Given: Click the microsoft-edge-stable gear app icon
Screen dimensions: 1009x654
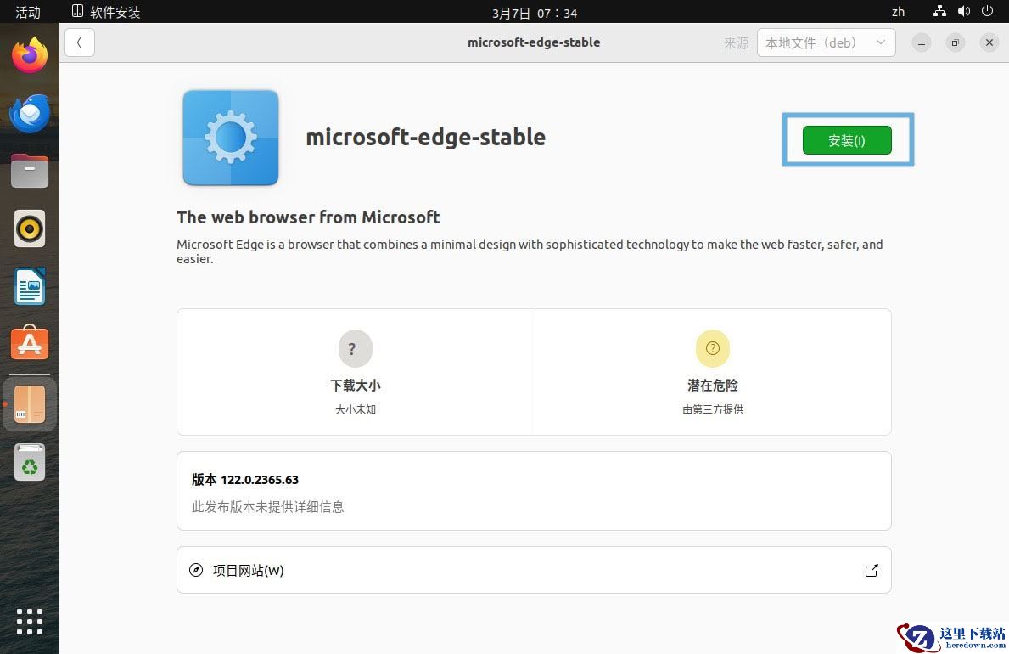Looking at the screenshot, I should click(230, 138).
